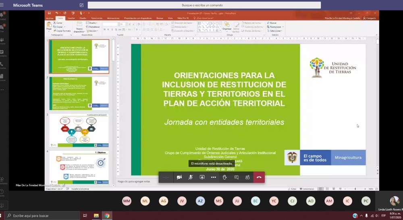Click Copiar in the clipboard group
The height and width of the screenshot is (220, 403).
(x=58, y=26)
